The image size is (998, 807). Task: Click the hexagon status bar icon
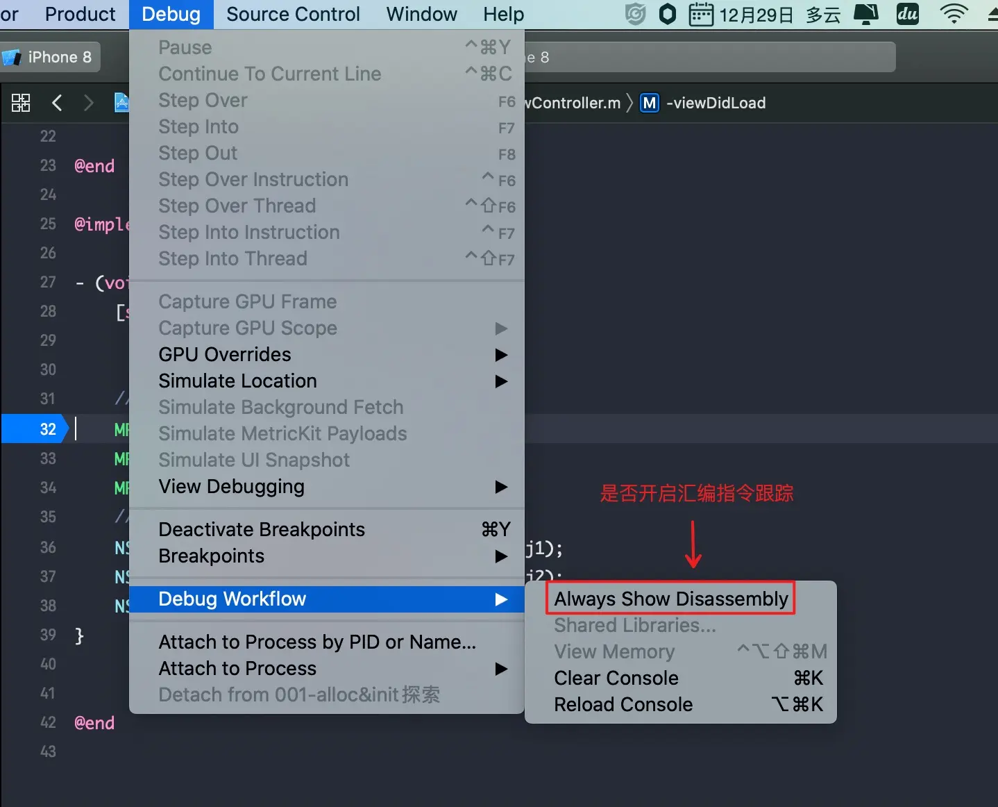(x=667, y=14)
